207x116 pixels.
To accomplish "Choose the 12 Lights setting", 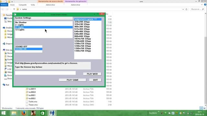I will click(44, 30).
